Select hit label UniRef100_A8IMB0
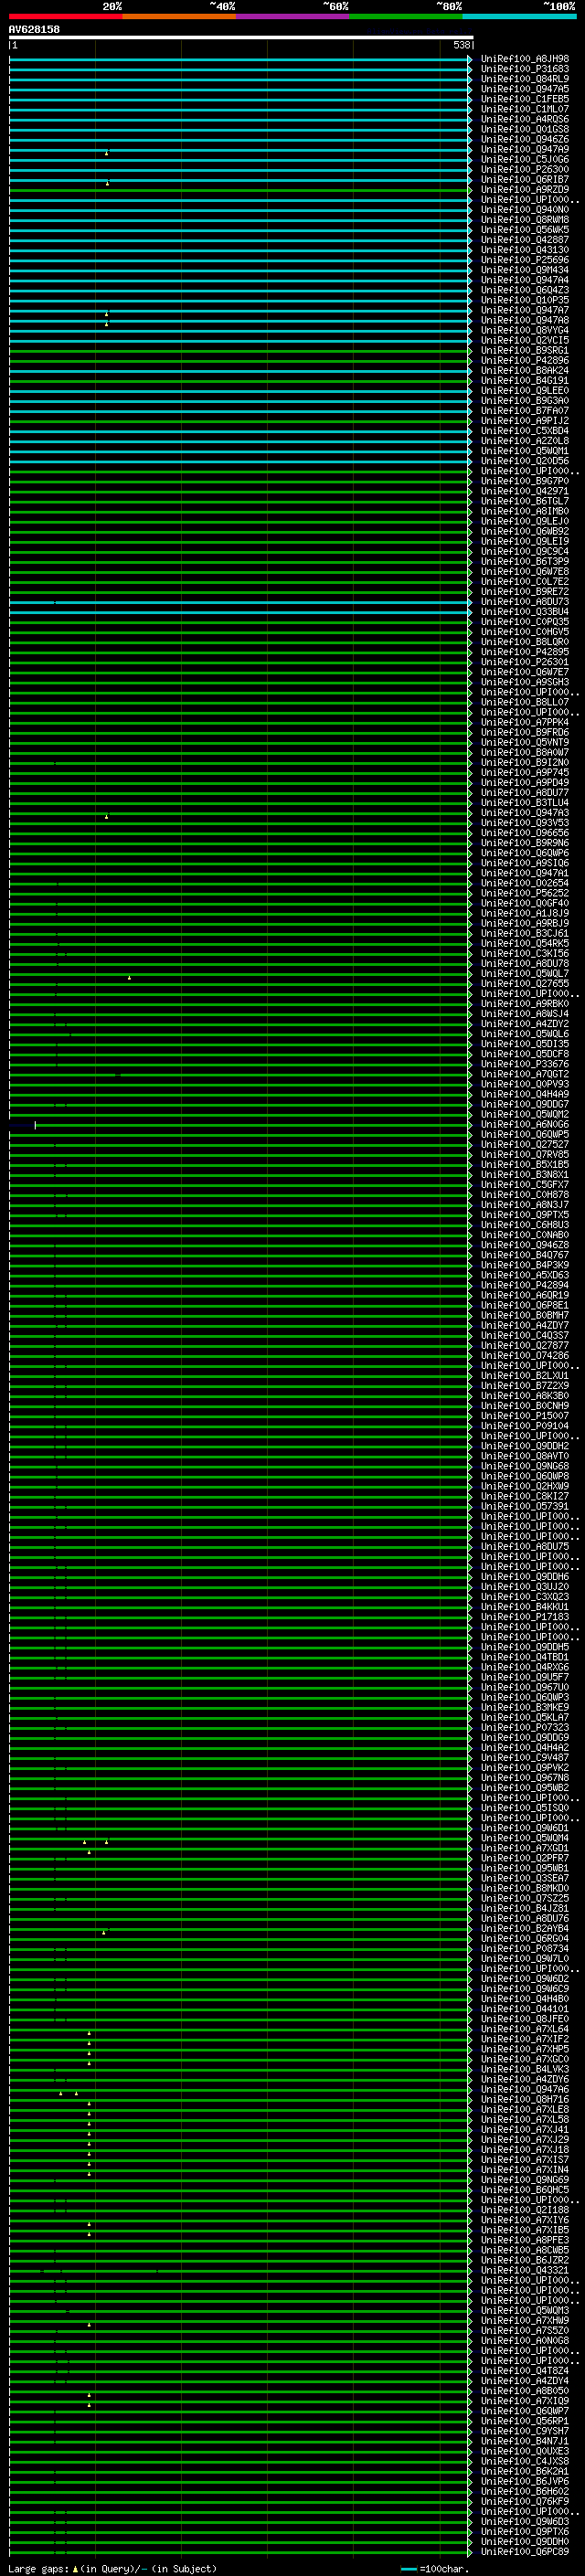The height and width of the screenshot is (2576, 585). 525,511
